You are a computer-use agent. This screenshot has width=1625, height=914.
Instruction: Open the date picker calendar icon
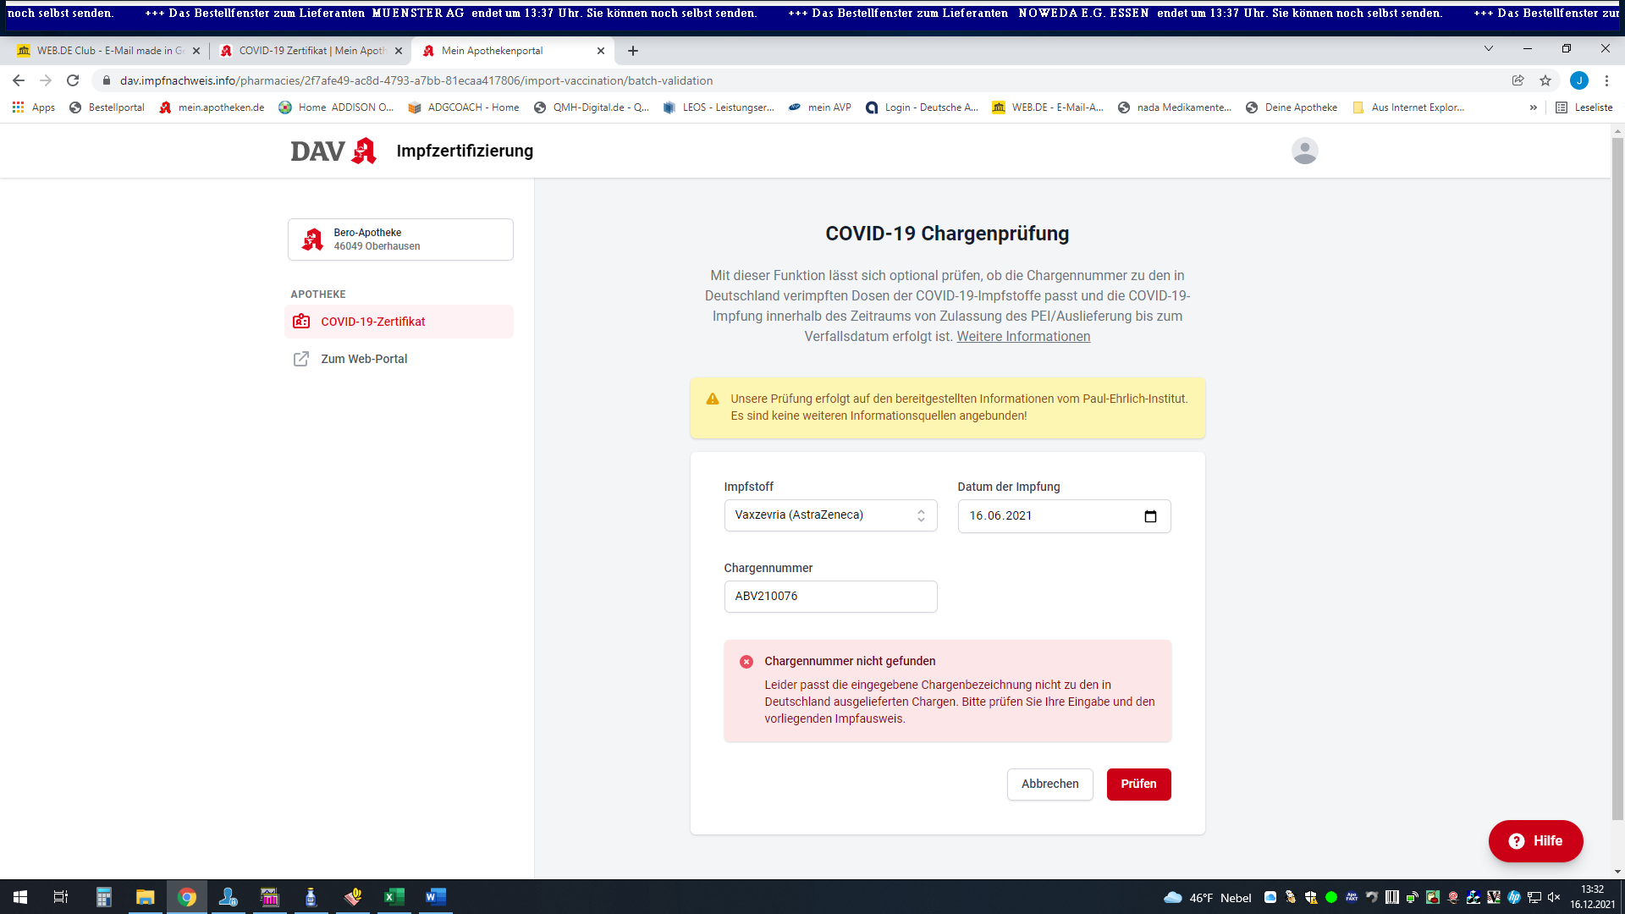(1150, 516)
